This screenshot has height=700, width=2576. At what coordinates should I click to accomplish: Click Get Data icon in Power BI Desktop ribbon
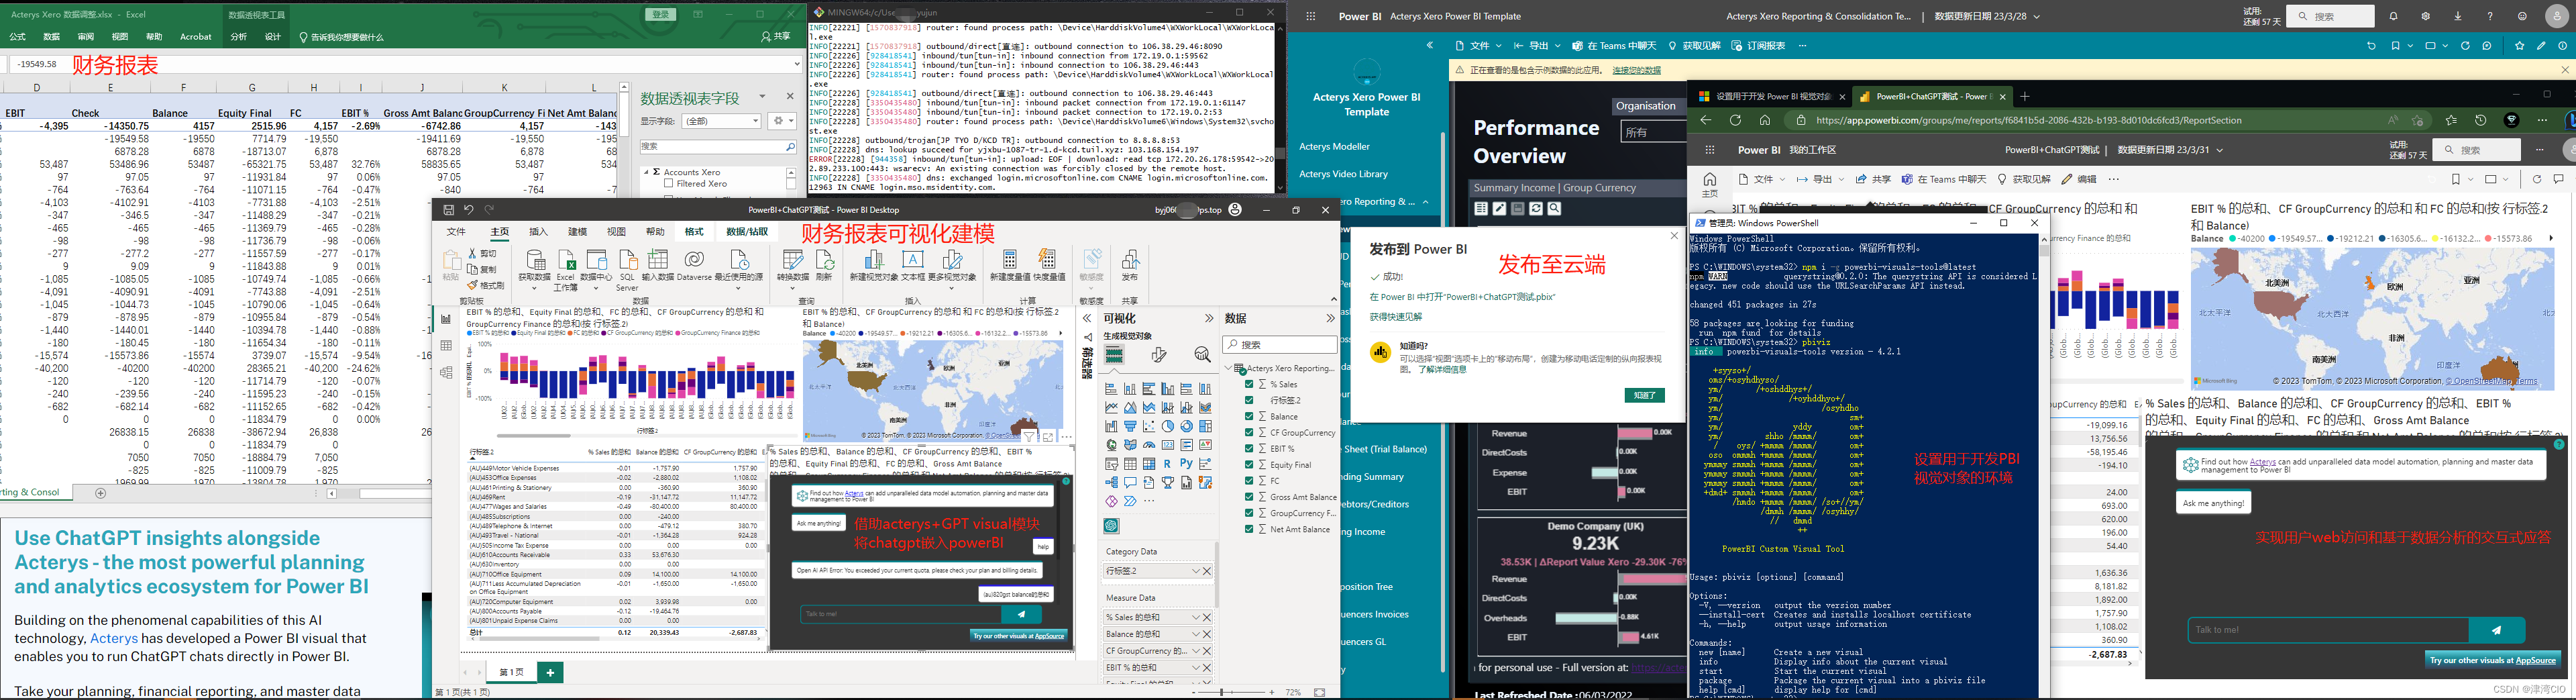[535, 260]
